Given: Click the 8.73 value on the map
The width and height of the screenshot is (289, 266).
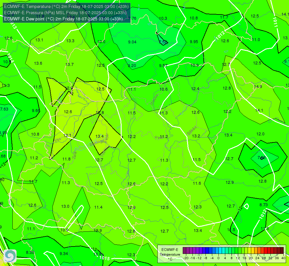Looking at the screenshot, I should pyautogui.click(x=264, y=205).
